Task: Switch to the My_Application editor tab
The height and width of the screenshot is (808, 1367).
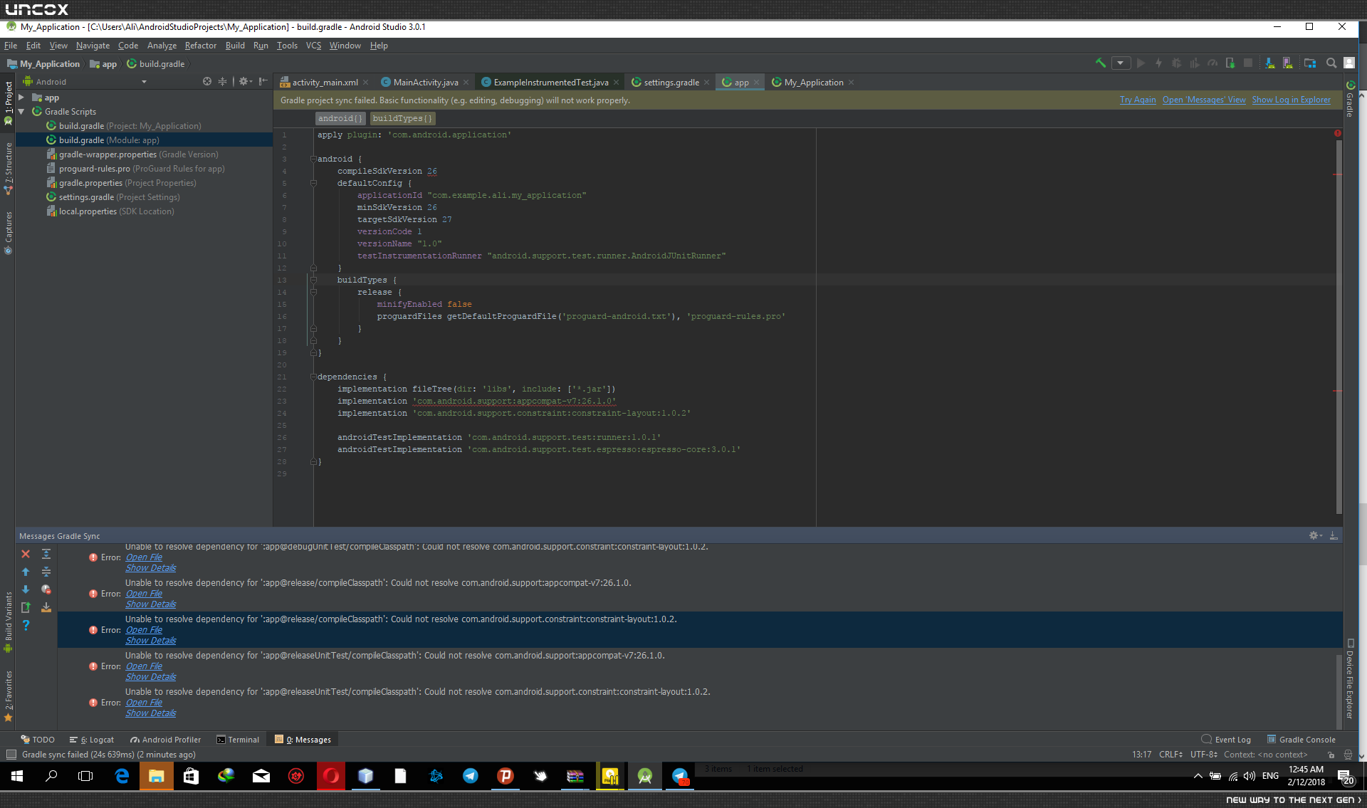Action: [x=813, y=83]
